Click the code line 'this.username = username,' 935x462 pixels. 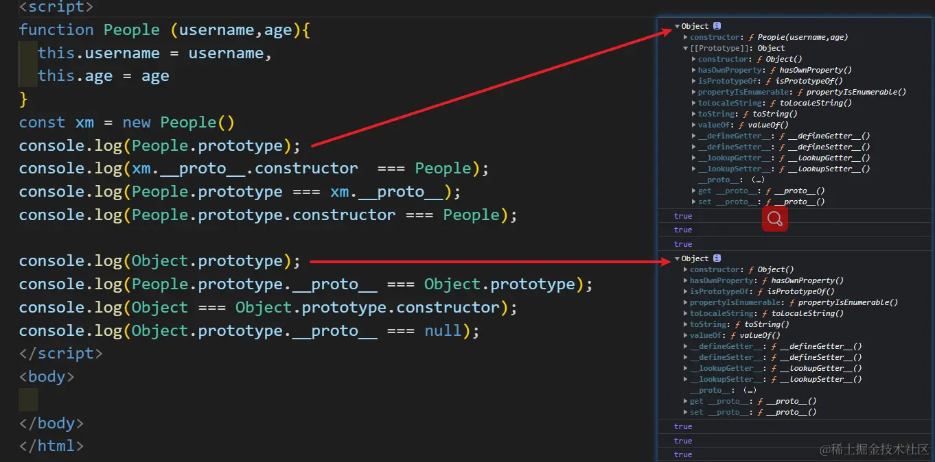[155, 53]
